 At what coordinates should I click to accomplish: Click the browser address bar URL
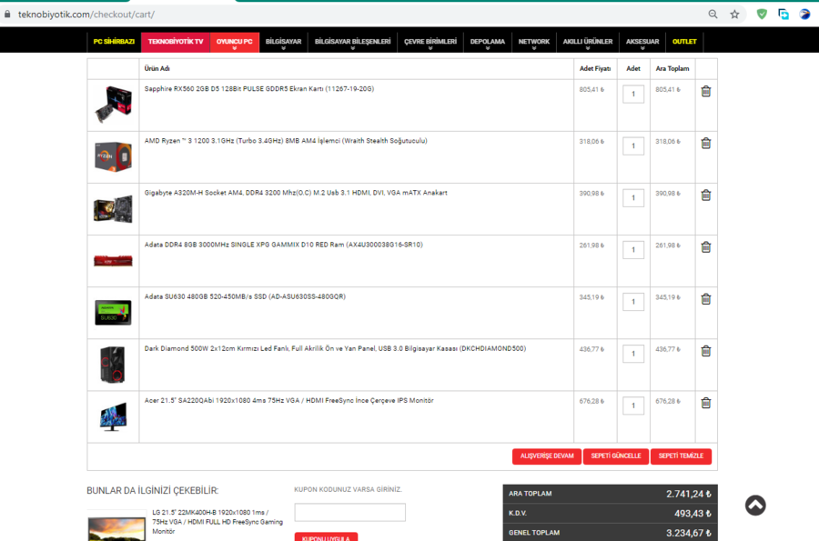tap(86, 15)
